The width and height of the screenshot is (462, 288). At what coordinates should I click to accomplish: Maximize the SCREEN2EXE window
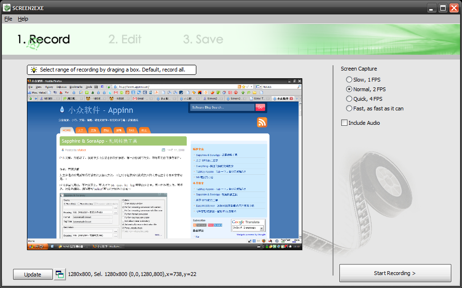pyautogui.click(x=443, y=8)
